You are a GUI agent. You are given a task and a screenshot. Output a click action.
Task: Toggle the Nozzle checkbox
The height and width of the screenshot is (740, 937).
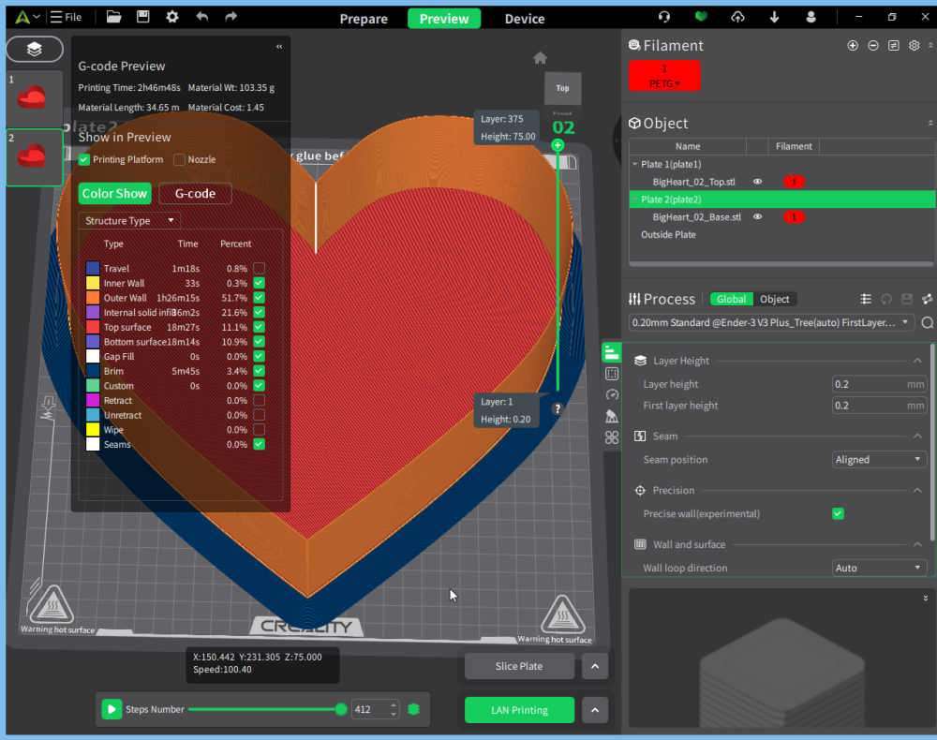point(179,159)
